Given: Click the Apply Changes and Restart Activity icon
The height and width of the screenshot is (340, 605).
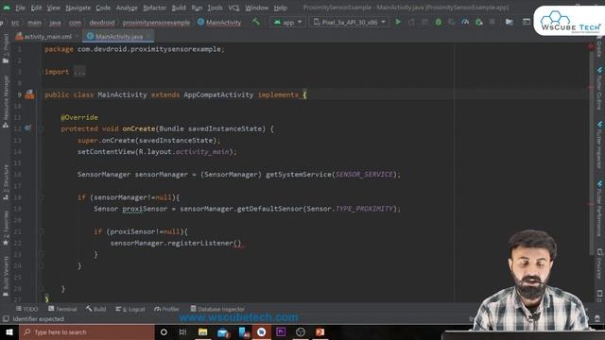Looking at the screenshot, I should 411,22.
